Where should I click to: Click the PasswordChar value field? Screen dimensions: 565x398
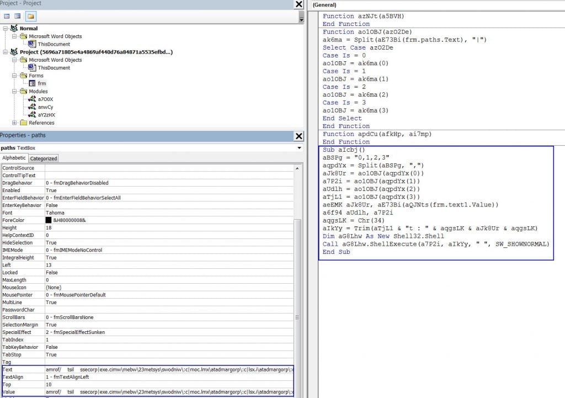tap(169, 310)
